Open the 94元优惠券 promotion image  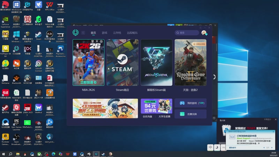point(156,106)
